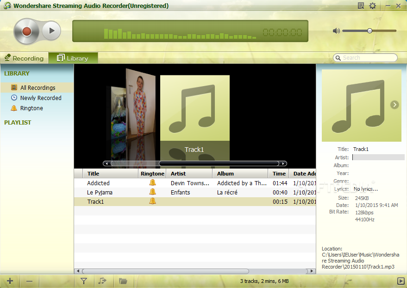The width and height of the screenshot is (407, 288).
Task: Start recording with the red record button
Action: tap(26, 31)
